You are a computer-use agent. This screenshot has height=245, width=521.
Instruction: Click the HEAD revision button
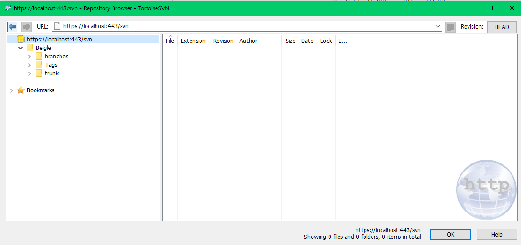[x=502, y=27]
